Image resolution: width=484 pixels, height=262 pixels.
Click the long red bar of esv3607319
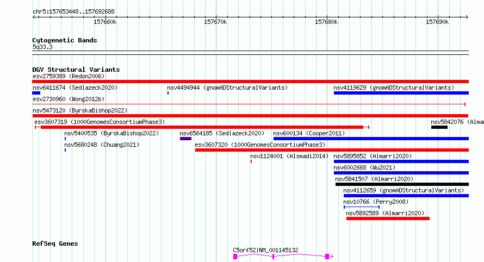(202, 127)
